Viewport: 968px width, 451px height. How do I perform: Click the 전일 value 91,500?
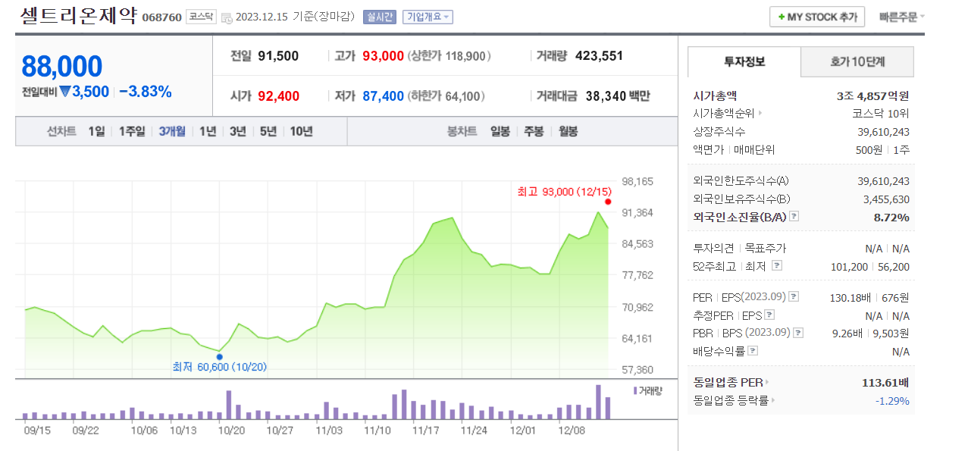point(278,55)
